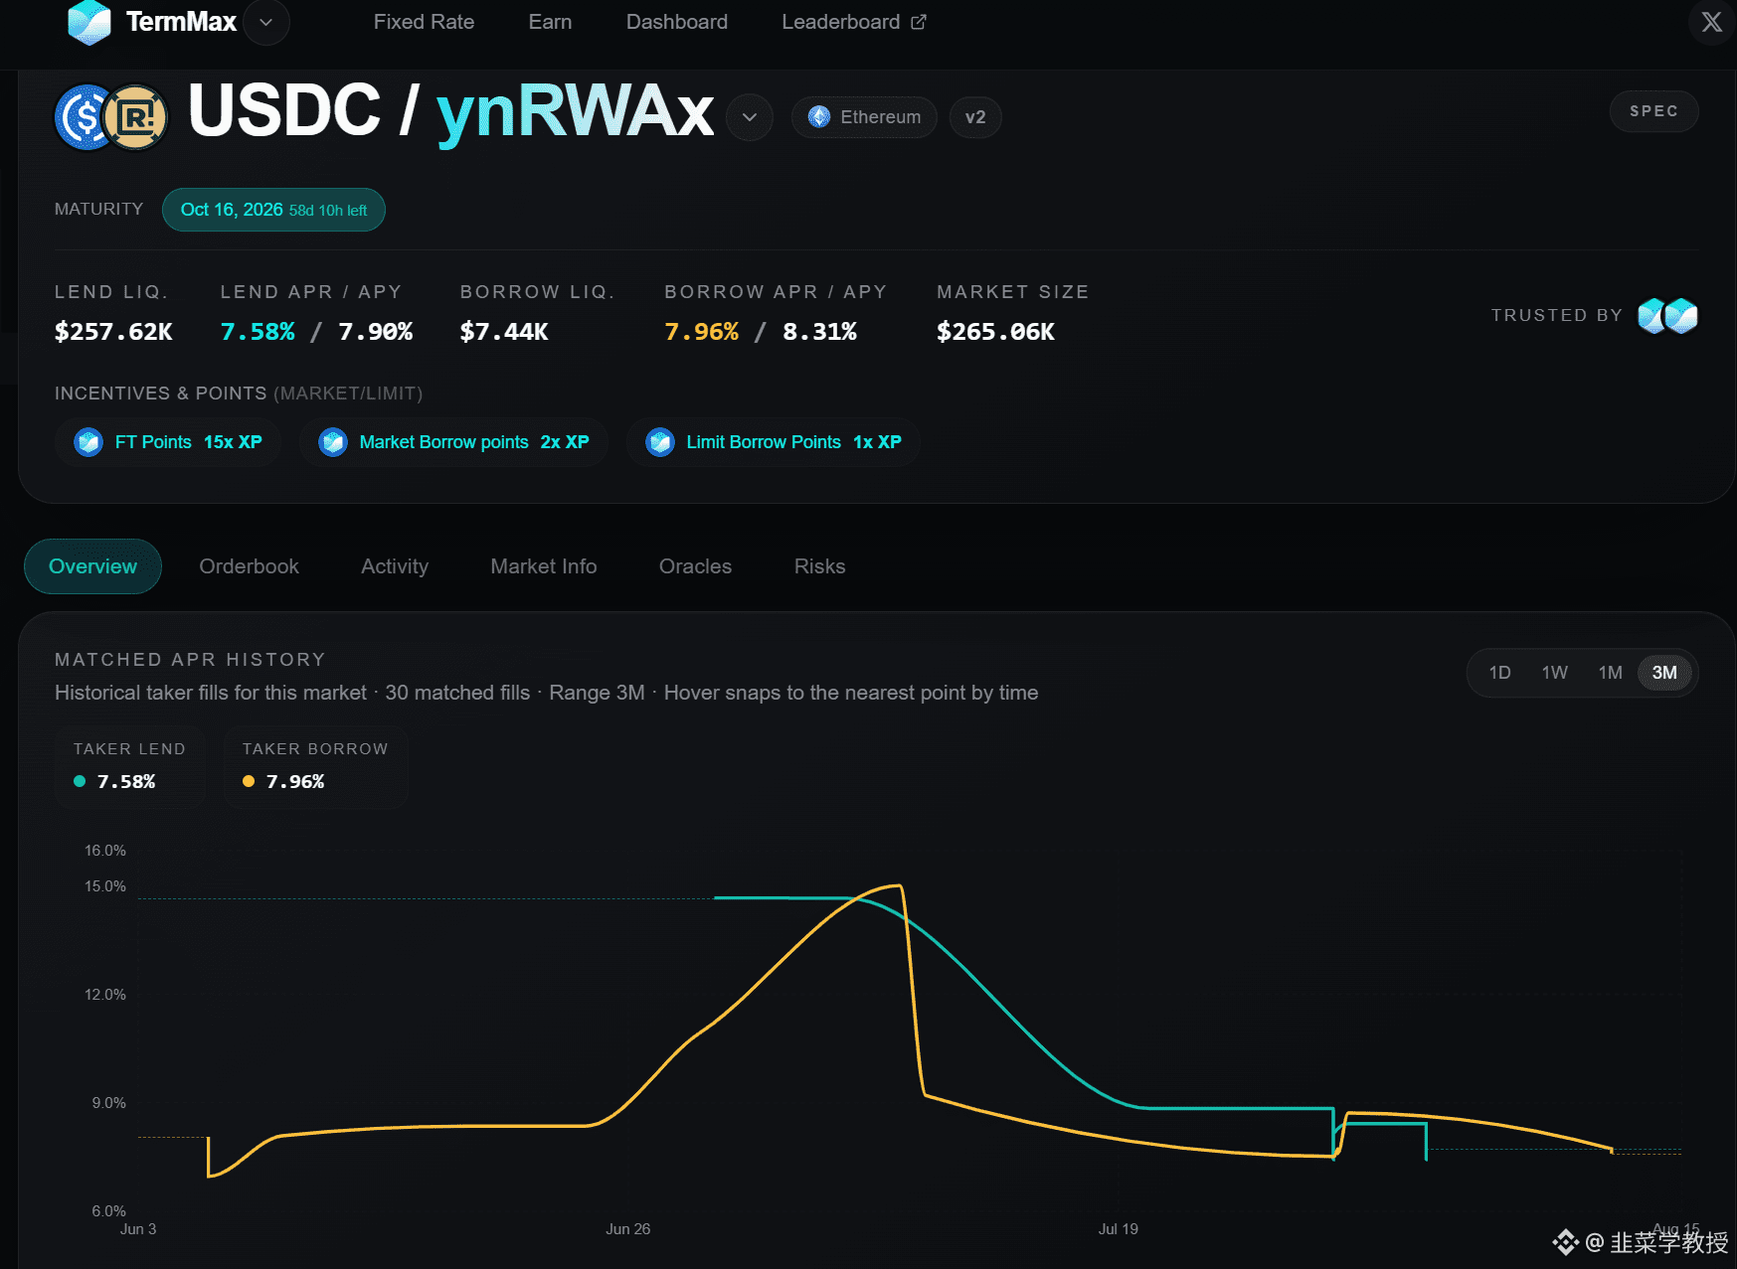The height and width of the screenshot is (1269, 1737).
Task: Click the Lend APY value 7.90%
Action: [x=376, y=332]
